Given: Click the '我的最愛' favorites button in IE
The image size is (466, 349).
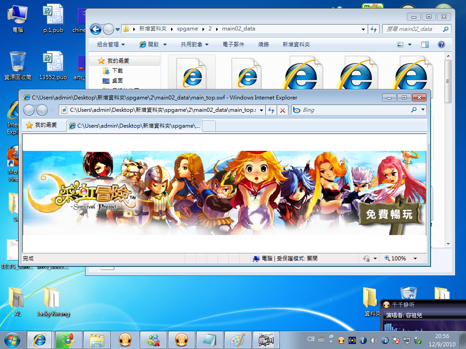Looking at the screenshot, I should [x=41, y=125].
